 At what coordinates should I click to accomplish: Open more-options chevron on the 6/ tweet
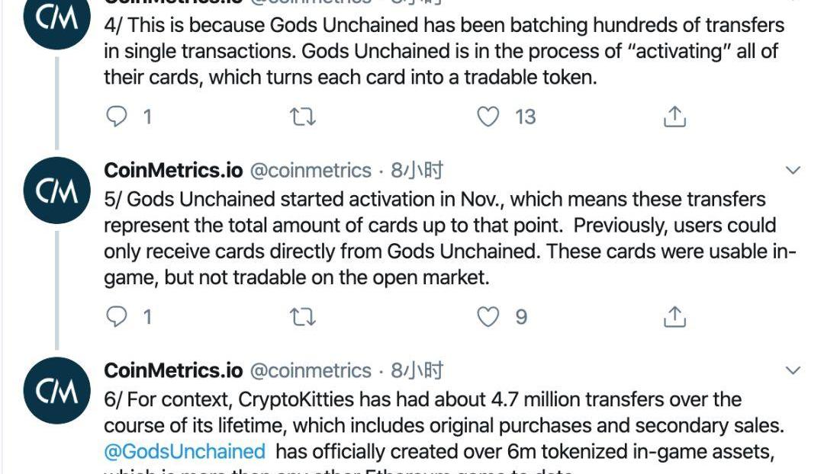793,371
